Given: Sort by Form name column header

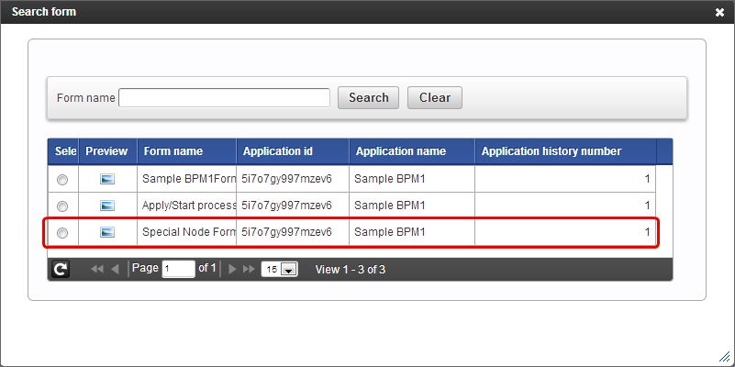Looking at the screenshot, I should click(x=187, y=151).
